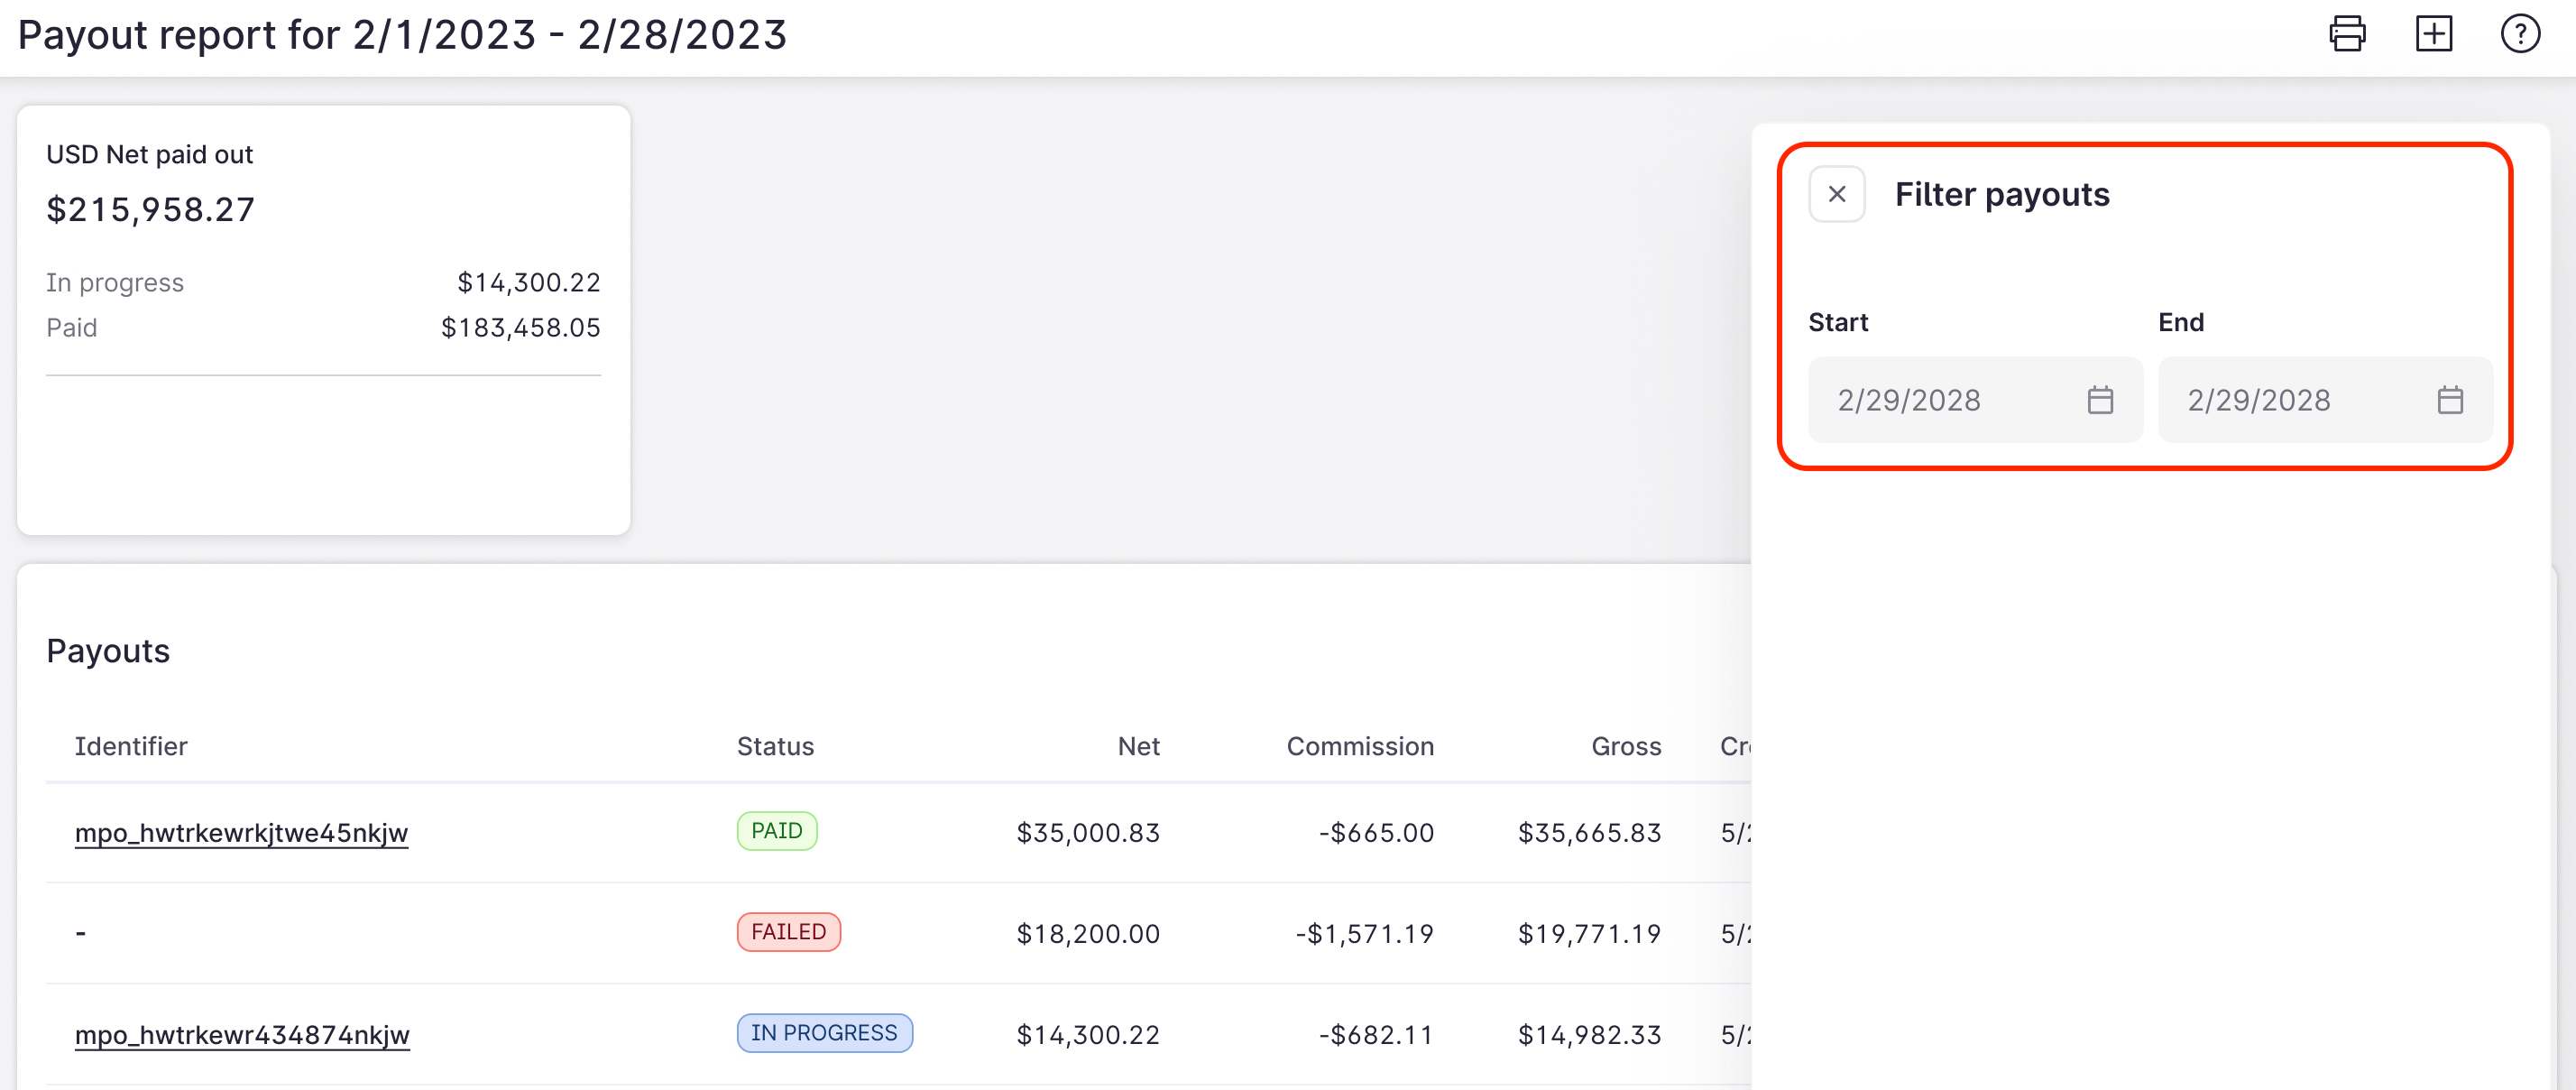Click the help question mark icon
The width and height of the screenshot is (2576, 1090).
coord(2520,34)
